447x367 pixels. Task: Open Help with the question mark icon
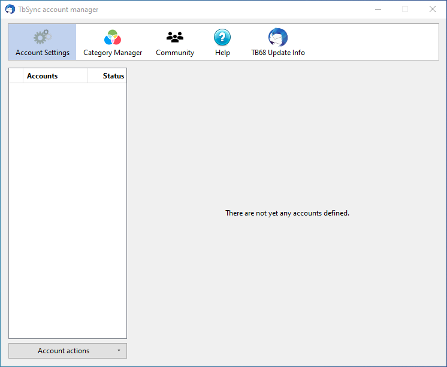222,37
